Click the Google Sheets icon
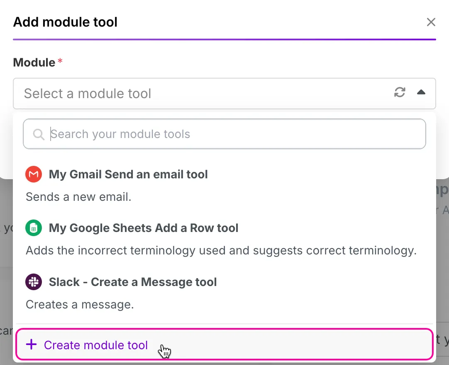Image resolution: width=449 pixels, height=365 pixels. coord(34,228)
